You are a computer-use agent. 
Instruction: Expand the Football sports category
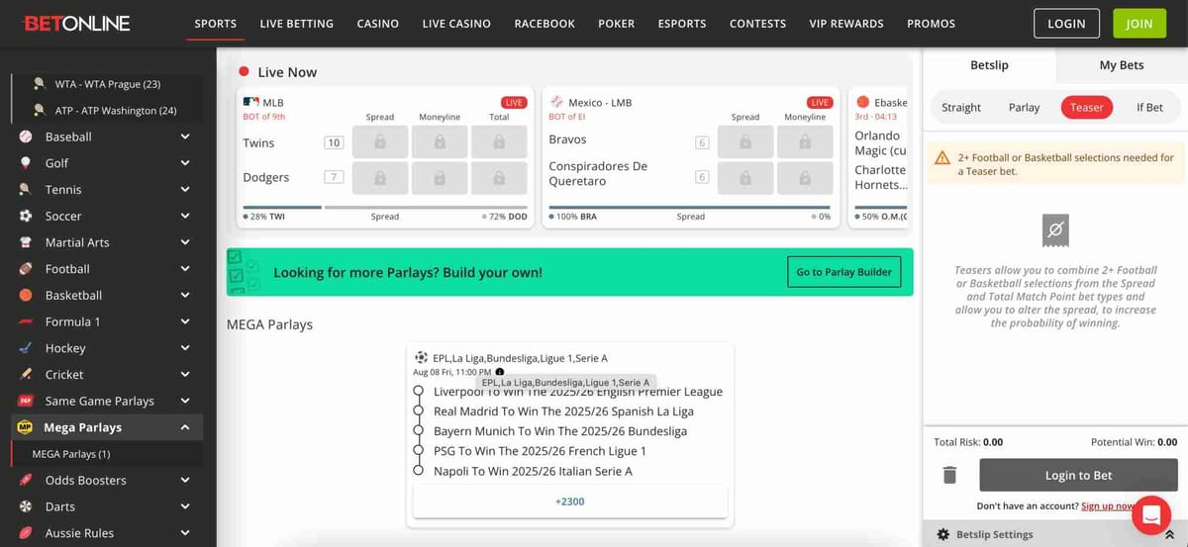185,268
